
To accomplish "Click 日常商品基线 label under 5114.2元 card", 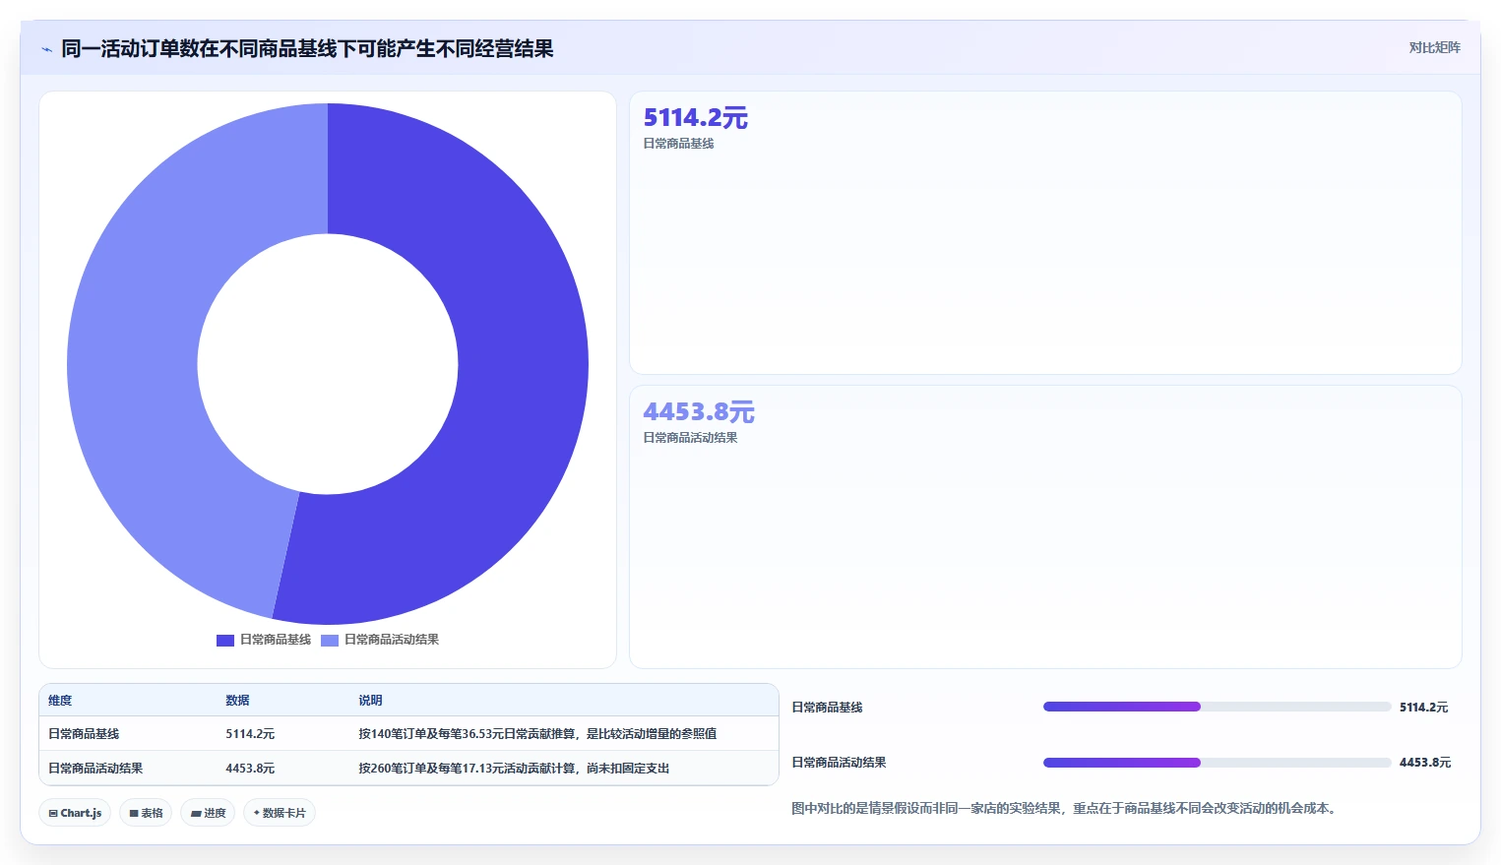I will pyautogui.click(x=678, y=144).
